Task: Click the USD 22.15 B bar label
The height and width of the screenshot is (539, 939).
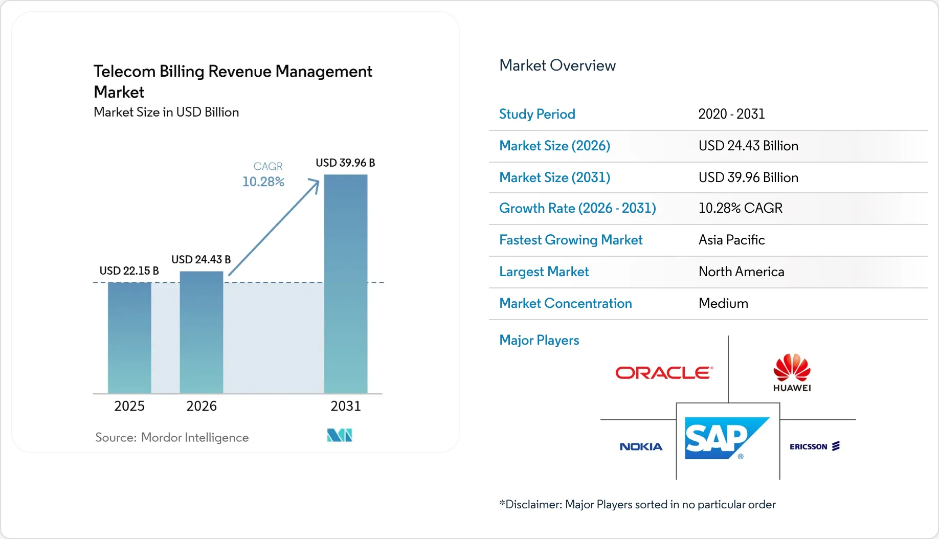Action: click(129, 271)
